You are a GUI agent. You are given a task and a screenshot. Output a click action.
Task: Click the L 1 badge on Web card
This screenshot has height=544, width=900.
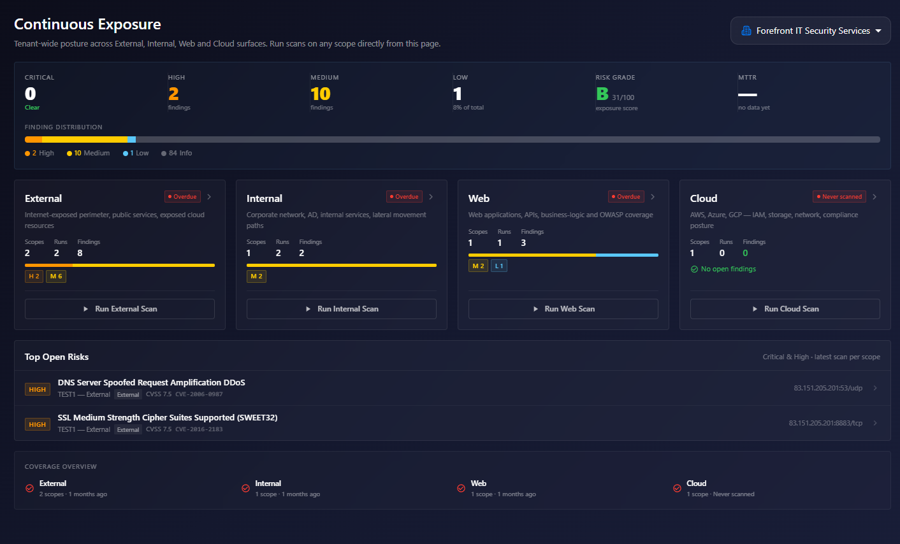pyautogui.click(x=499, y=266)
